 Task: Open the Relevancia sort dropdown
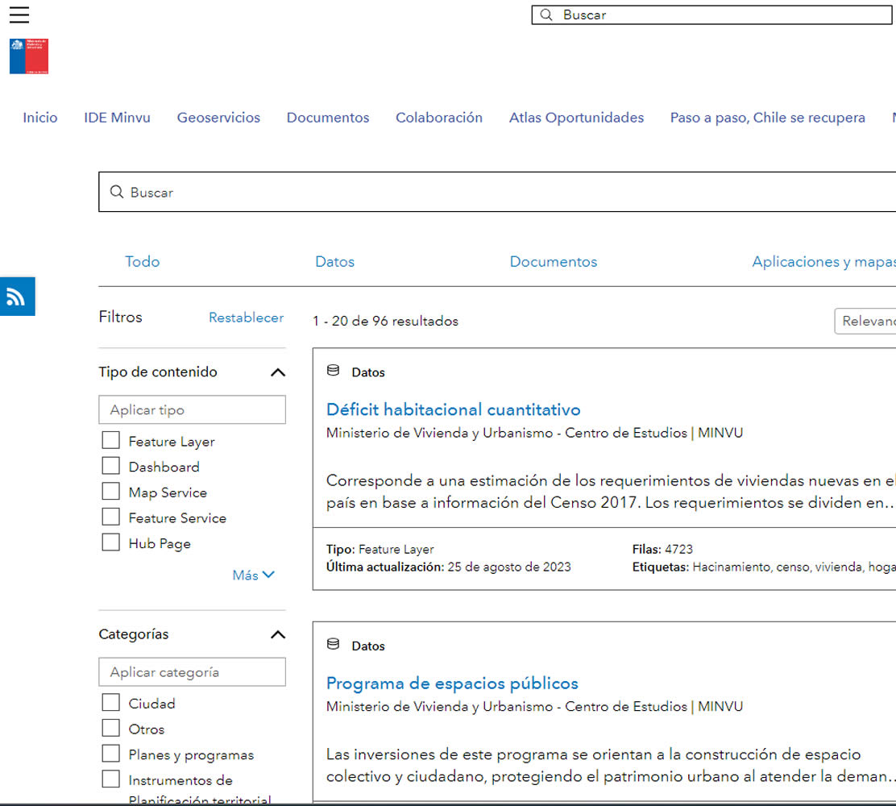[866, 321]
